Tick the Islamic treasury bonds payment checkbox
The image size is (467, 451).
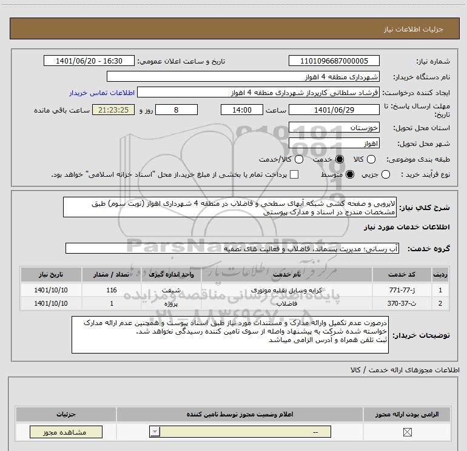(x=294, y=174)
